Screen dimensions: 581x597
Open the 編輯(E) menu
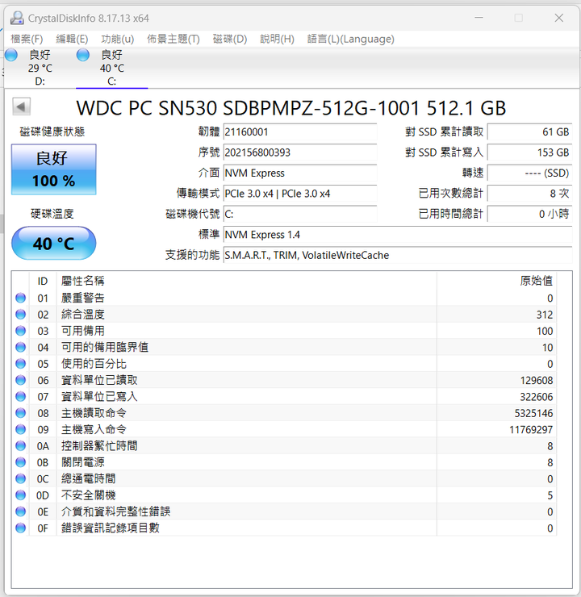click(72, 39)
